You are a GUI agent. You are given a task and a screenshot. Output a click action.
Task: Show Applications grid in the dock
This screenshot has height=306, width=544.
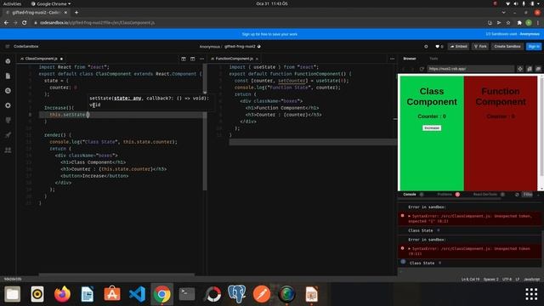(x=531, y=294)
